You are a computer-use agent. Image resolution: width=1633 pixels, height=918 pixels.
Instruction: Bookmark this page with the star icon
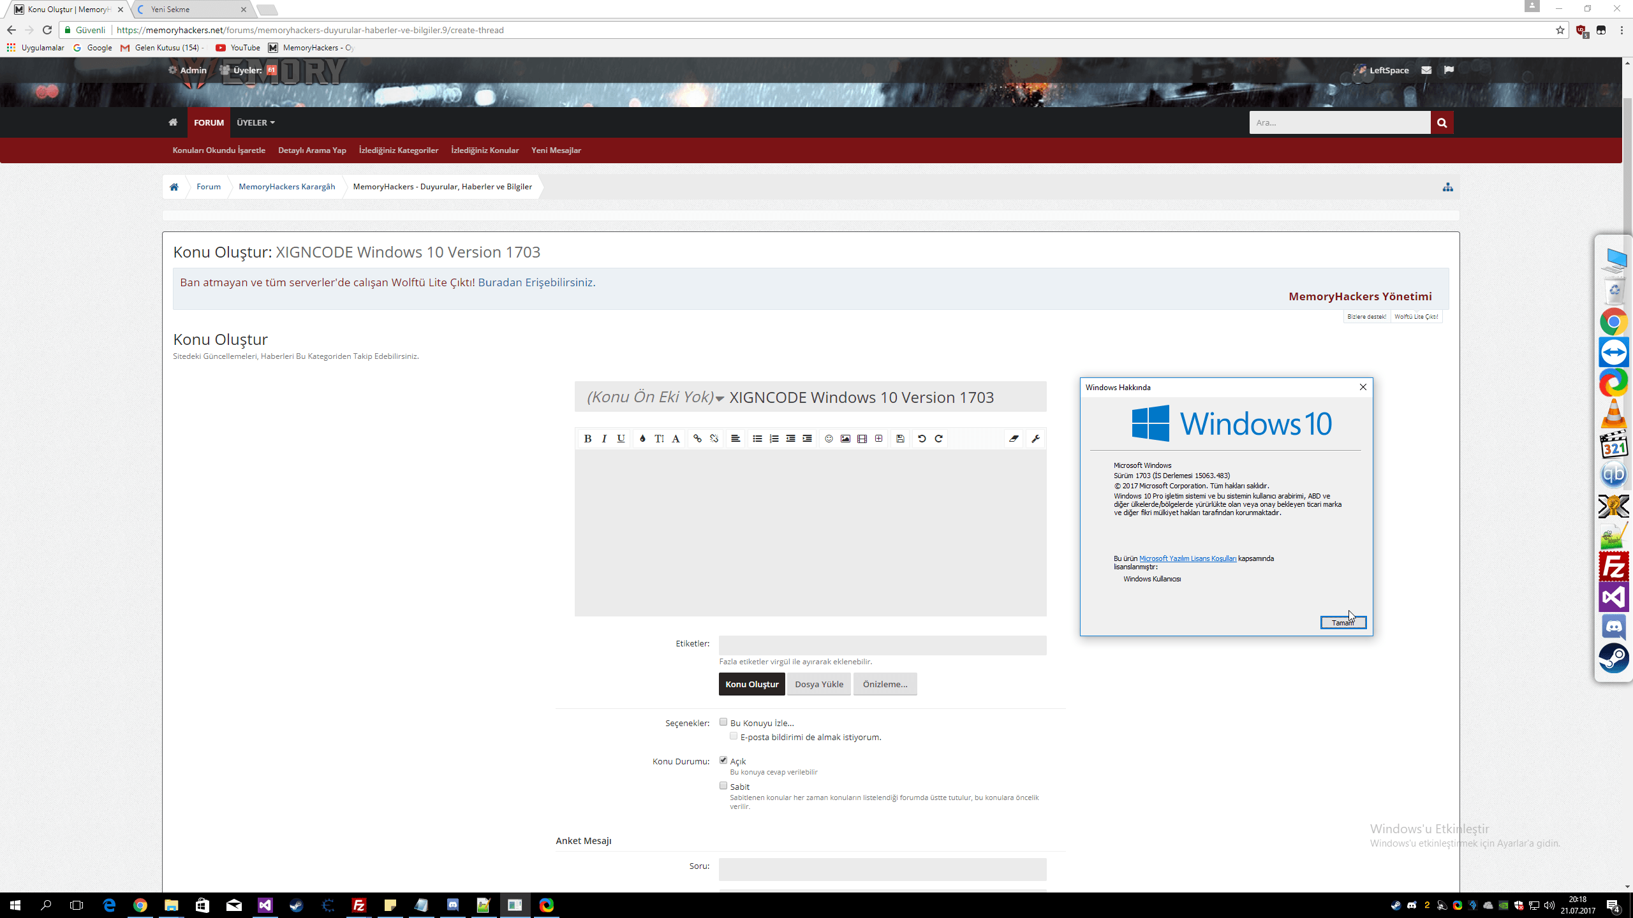[1560, 30]
